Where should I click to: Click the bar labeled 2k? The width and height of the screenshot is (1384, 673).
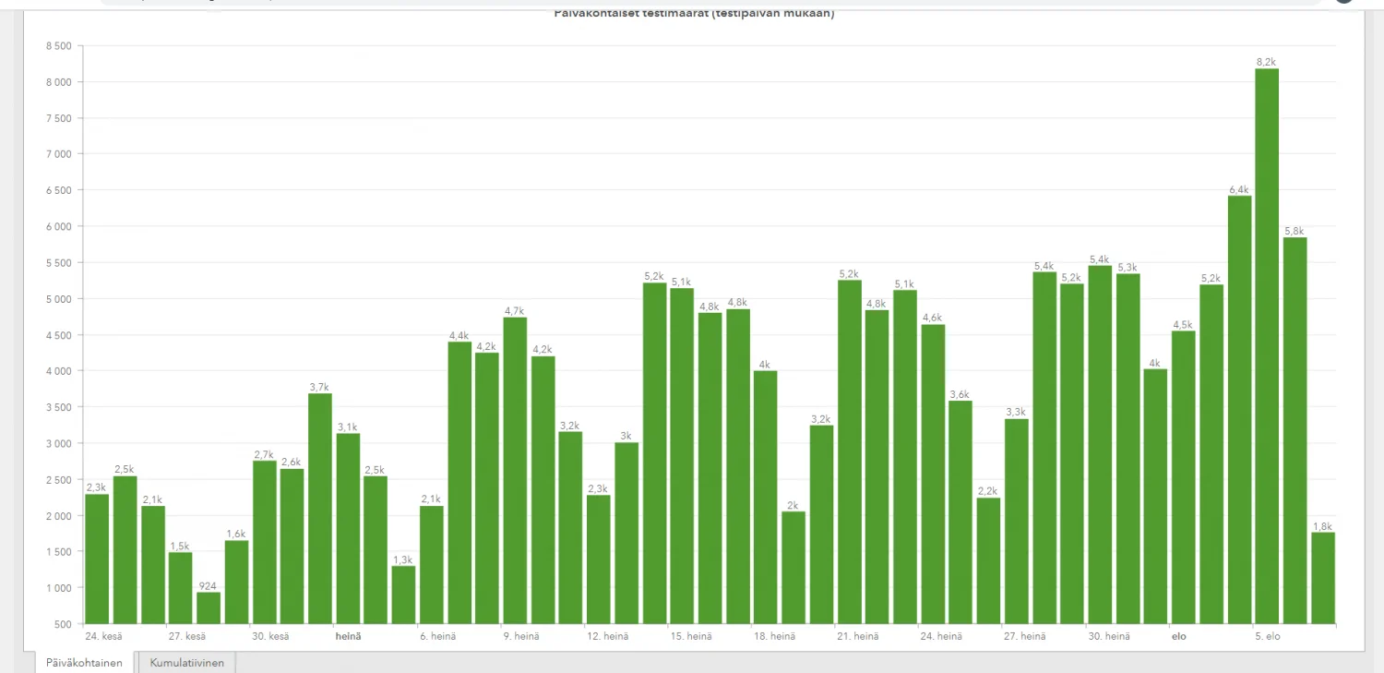click(793, 567)
